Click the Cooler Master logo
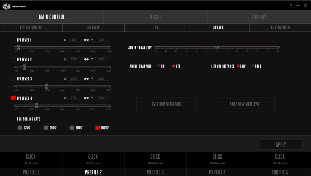Screen dimensions: 311x176 [7, 6]
